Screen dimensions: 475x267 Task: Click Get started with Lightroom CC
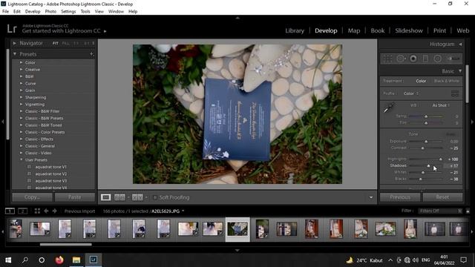61,31
